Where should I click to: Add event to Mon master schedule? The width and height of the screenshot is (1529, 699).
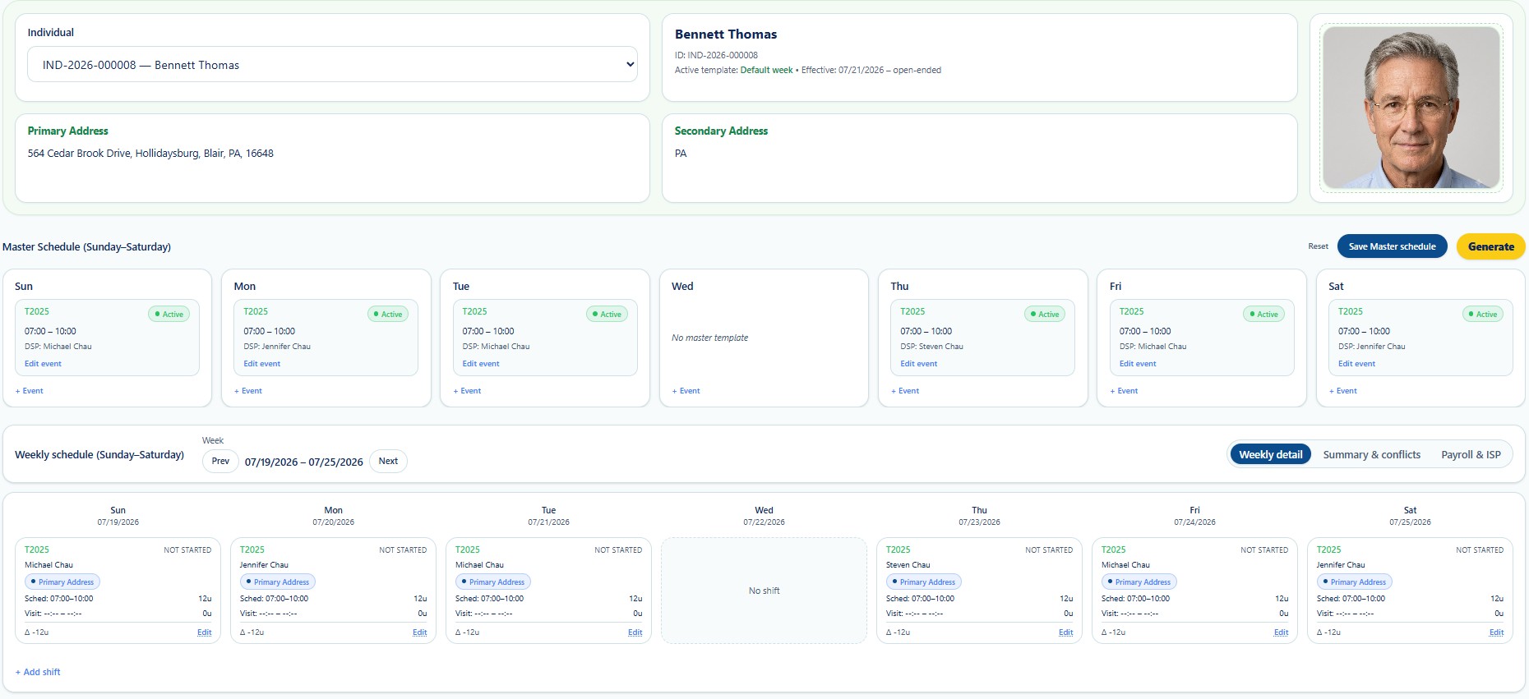[x=248, y=391]
